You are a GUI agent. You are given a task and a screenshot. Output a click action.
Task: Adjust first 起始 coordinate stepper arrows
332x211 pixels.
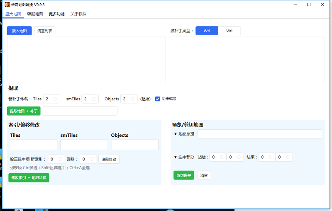click(x=222, y=157)
